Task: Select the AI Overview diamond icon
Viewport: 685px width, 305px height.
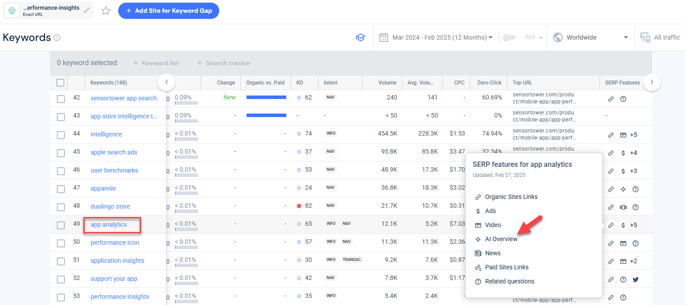Action: (478, 239)
